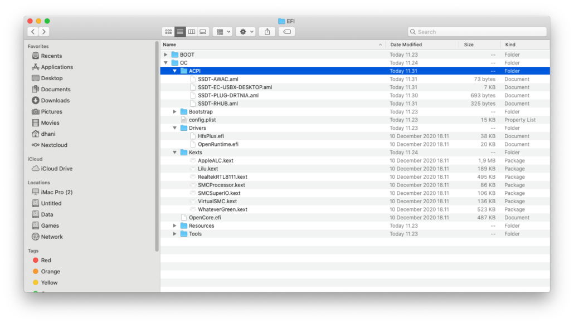This screenshot has width=574, height=324.
Task: Switch to column view in toolbar
Action: point(192,32)
